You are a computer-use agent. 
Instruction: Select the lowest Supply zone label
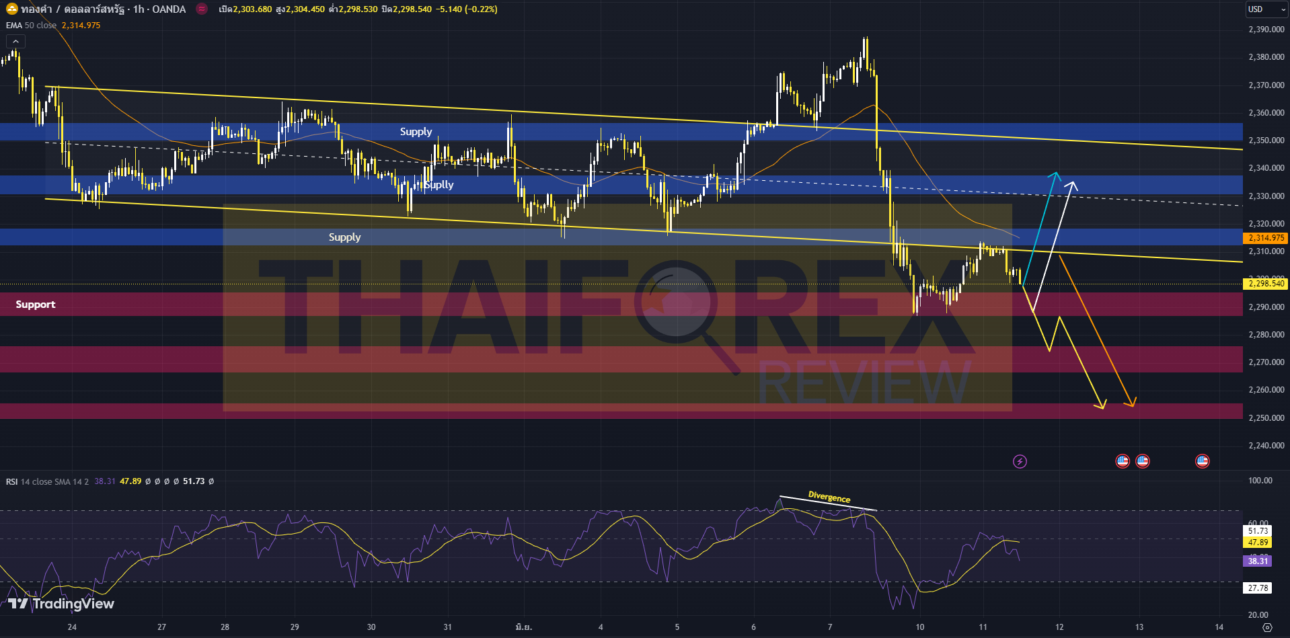(x=344, y=237)
